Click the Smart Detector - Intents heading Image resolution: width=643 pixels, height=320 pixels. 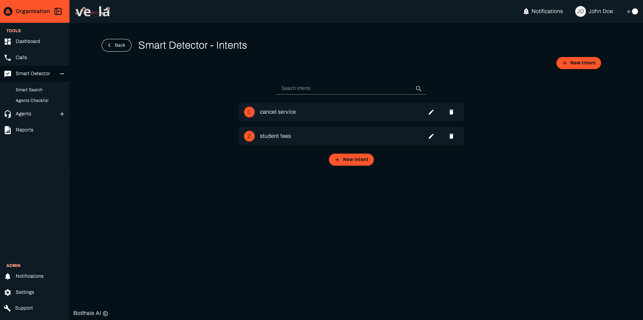pos(193,45)
